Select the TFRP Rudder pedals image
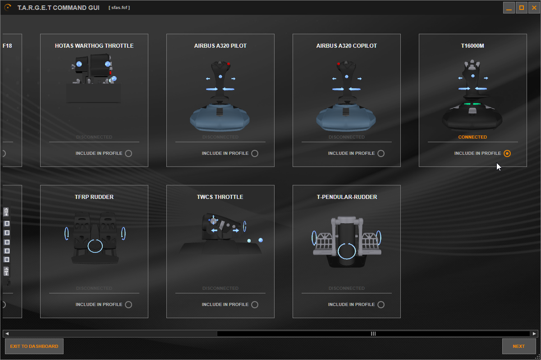 pyautogui.click(x=94, y=238)
